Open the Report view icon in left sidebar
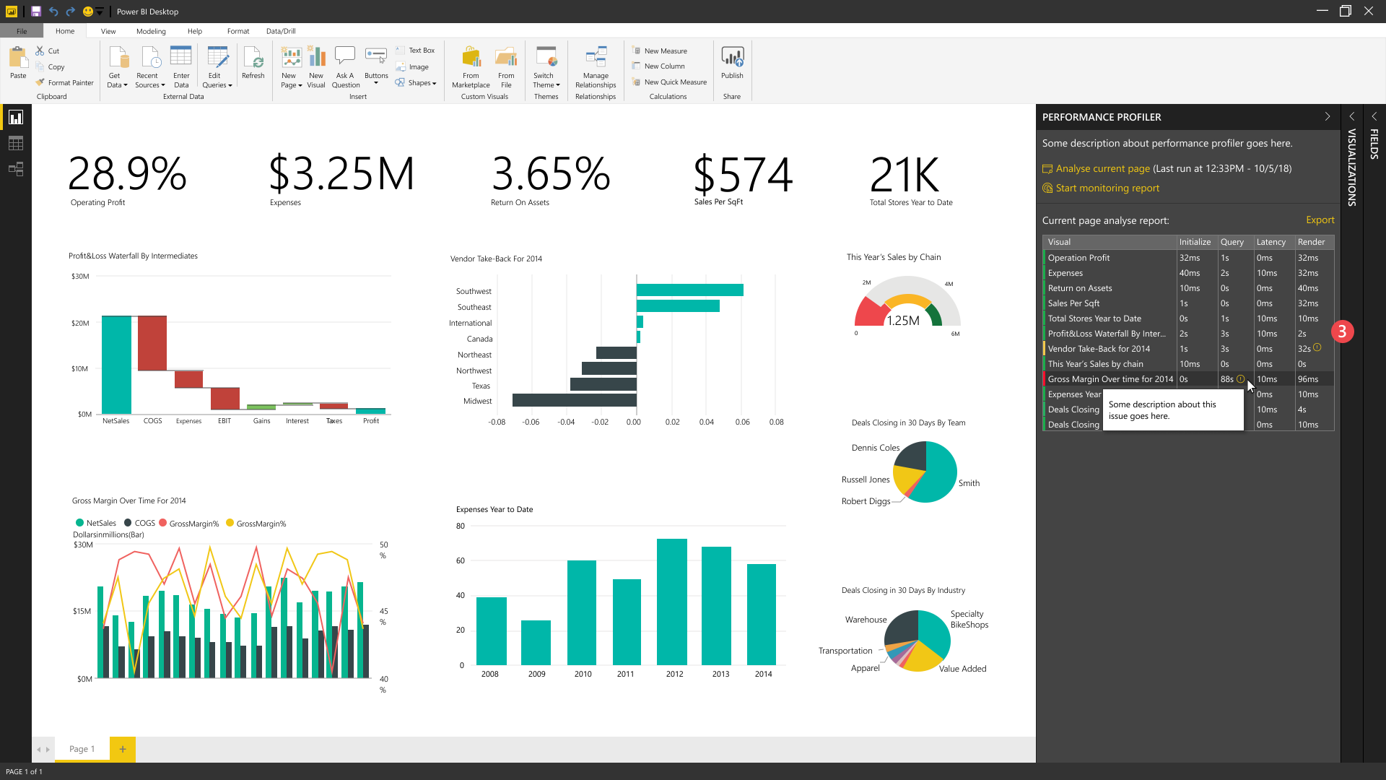This screenshot has width=1386, height=780. 16,118
